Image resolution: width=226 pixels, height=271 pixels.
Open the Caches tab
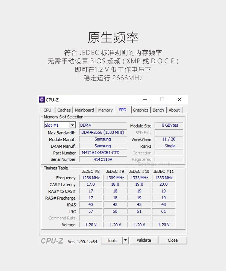pos(64,110)
